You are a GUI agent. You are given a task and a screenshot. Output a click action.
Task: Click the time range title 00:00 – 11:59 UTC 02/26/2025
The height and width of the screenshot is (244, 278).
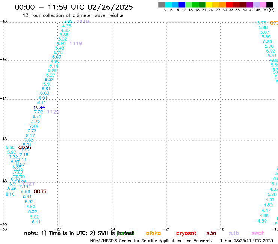[74, 7]
